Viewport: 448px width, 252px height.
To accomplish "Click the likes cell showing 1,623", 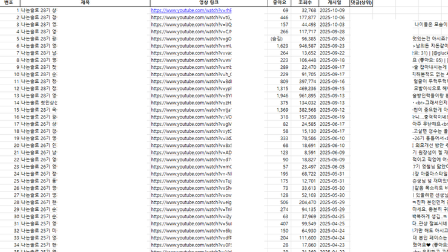I will 278,46.
